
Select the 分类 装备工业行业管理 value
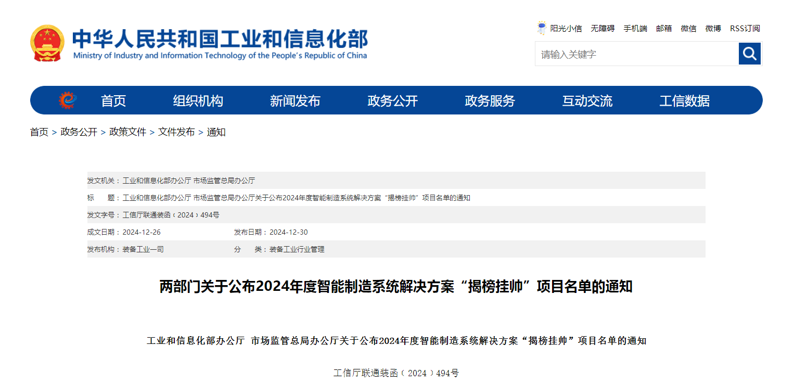[297, 249]
